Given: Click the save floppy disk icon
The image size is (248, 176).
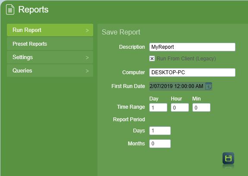Looking at the screenshot, I should 228,158.
